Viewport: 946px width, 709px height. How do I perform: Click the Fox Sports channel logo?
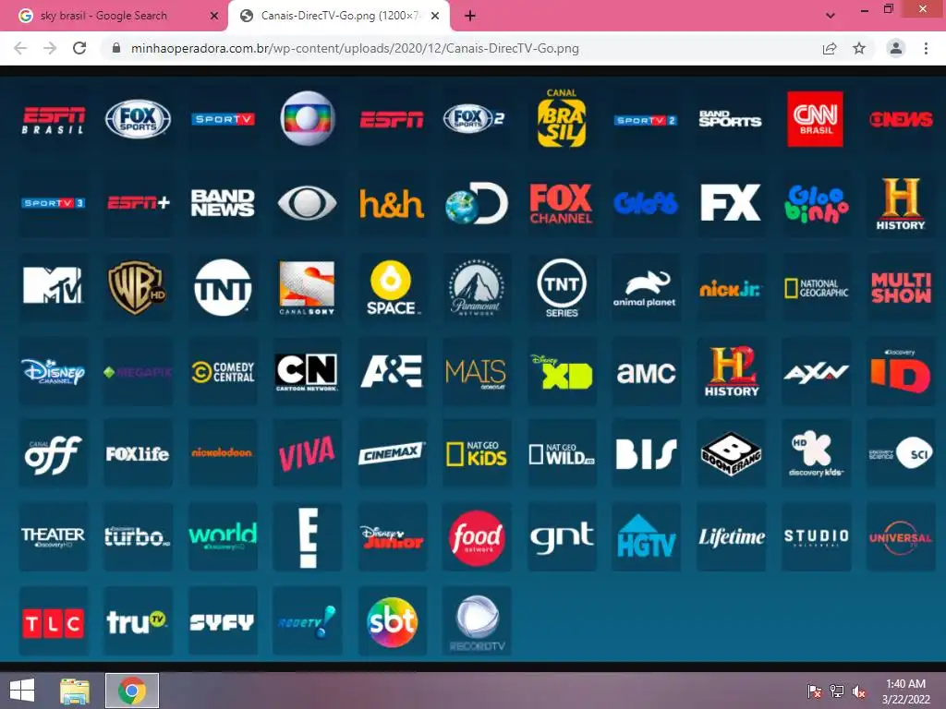139,119
